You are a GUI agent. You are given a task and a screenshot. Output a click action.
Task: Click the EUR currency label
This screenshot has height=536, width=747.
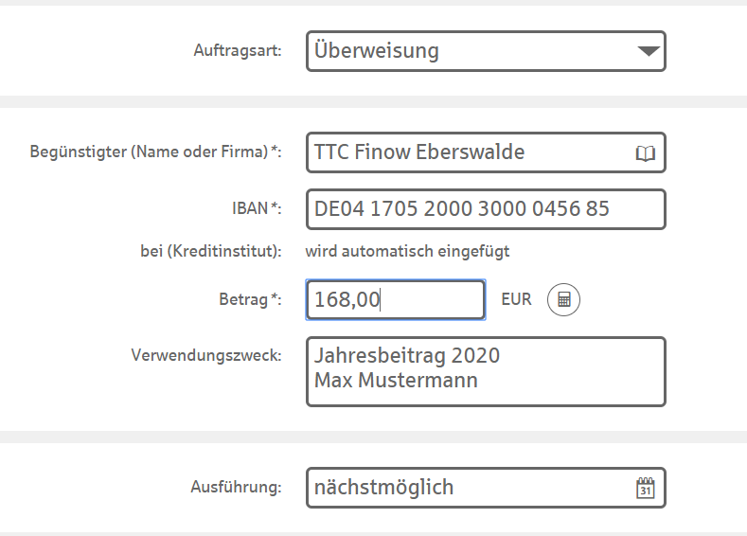[516, 299]
